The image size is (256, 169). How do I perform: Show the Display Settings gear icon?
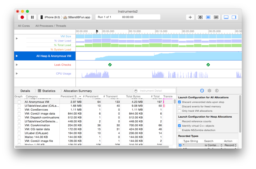[x=209, y=91]
